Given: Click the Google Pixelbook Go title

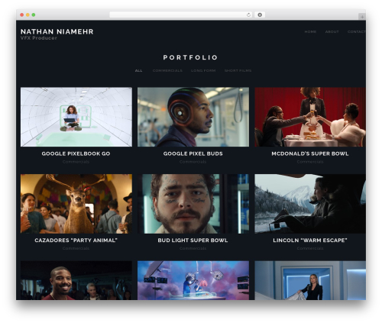Looking at the screenshot, I should (x=76, y=153).
